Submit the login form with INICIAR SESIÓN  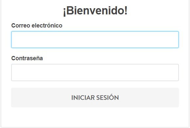point(95,98)
